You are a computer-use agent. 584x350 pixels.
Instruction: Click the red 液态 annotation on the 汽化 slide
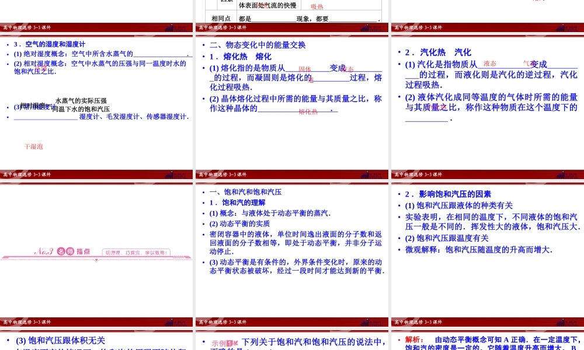[491, 63]
